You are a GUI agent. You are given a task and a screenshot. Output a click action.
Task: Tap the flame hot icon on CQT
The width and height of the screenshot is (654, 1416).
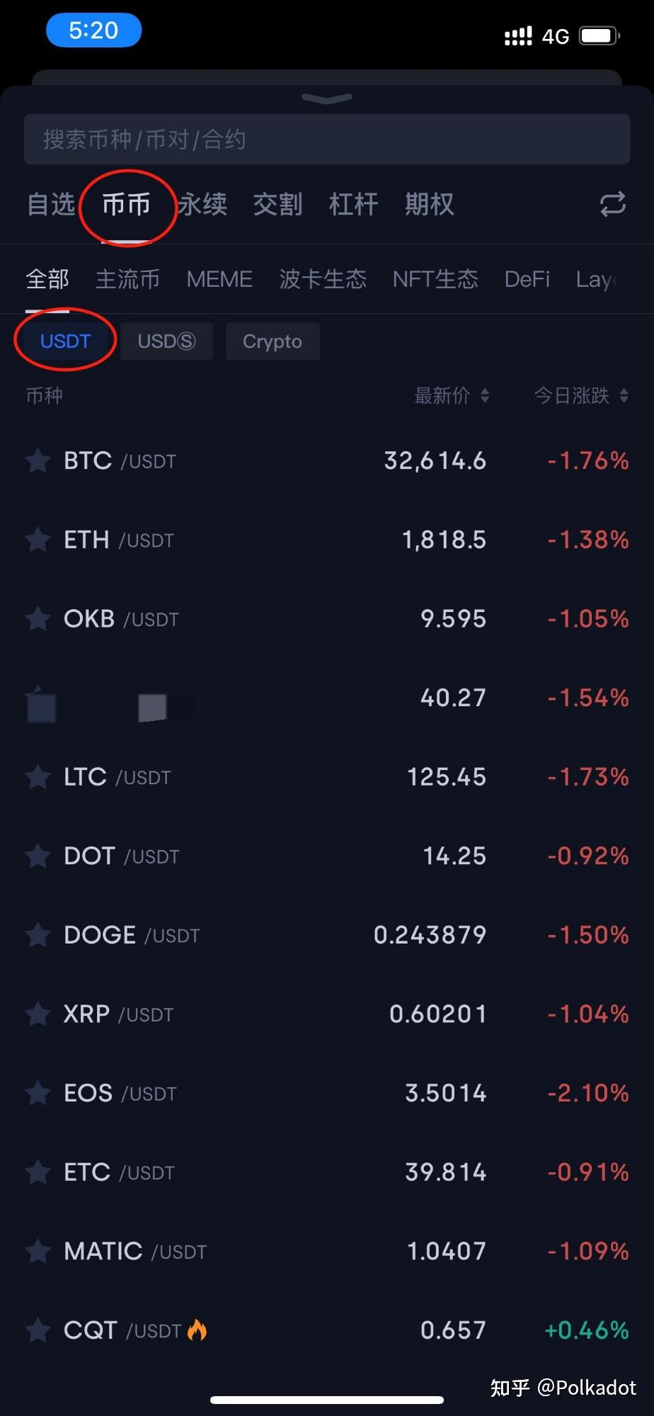197,1330
